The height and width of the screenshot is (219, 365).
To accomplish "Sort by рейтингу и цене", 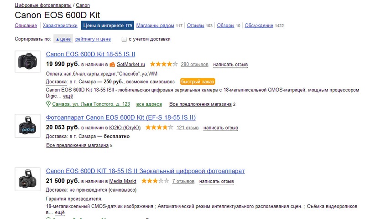I will pos(93,39).
